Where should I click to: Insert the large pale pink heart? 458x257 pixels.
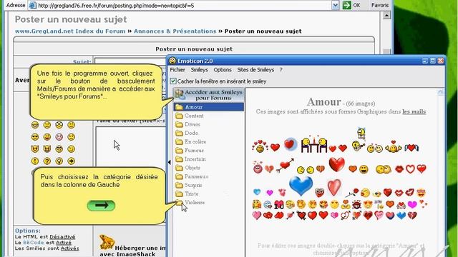[x=334, y=187]
